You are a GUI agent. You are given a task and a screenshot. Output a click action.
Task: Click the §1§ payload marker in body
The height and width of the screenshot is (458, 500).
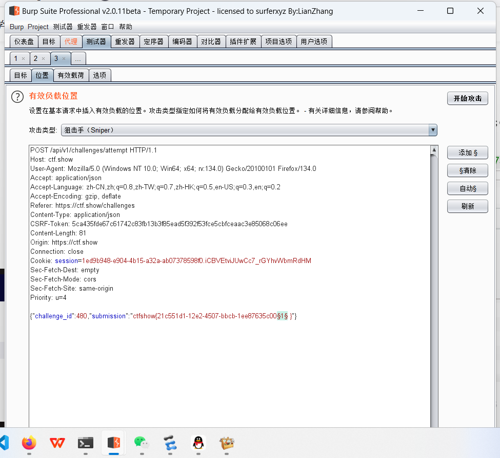[x=282, y=316]
